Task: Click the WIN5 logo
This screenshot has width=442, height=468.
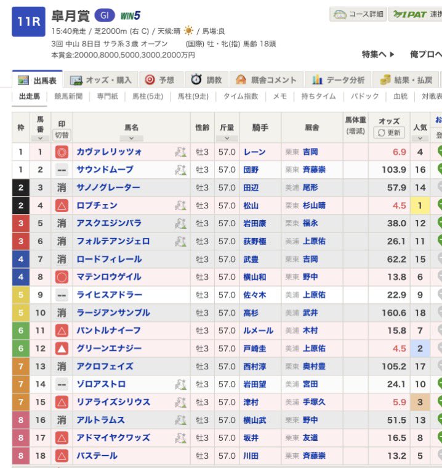Action: click(x=131, y=16)
